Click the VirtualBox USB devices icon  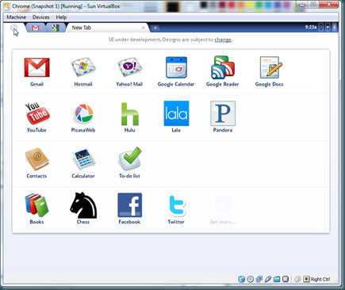268,279
